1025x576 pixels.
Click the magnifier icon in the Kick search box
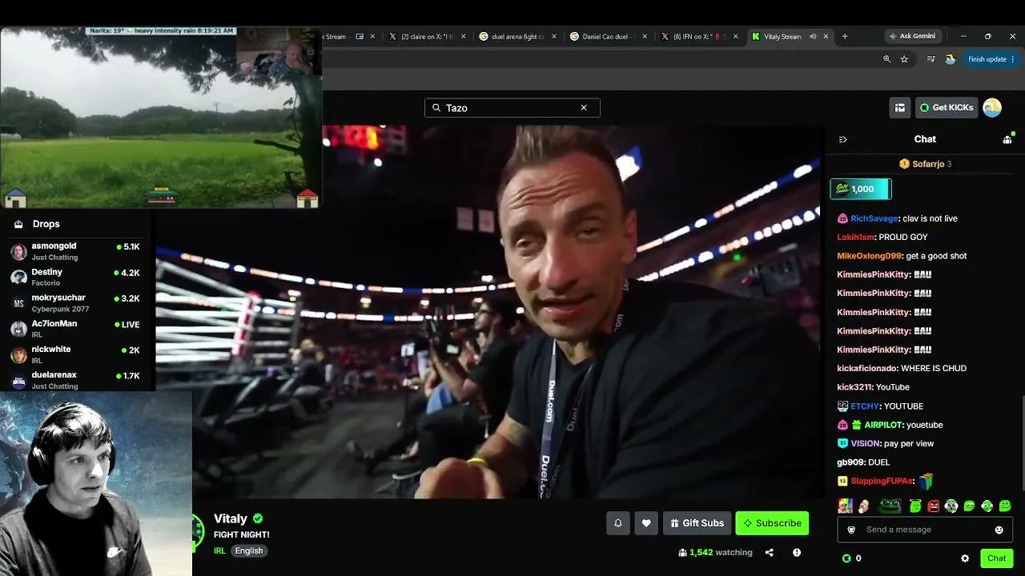436,108
